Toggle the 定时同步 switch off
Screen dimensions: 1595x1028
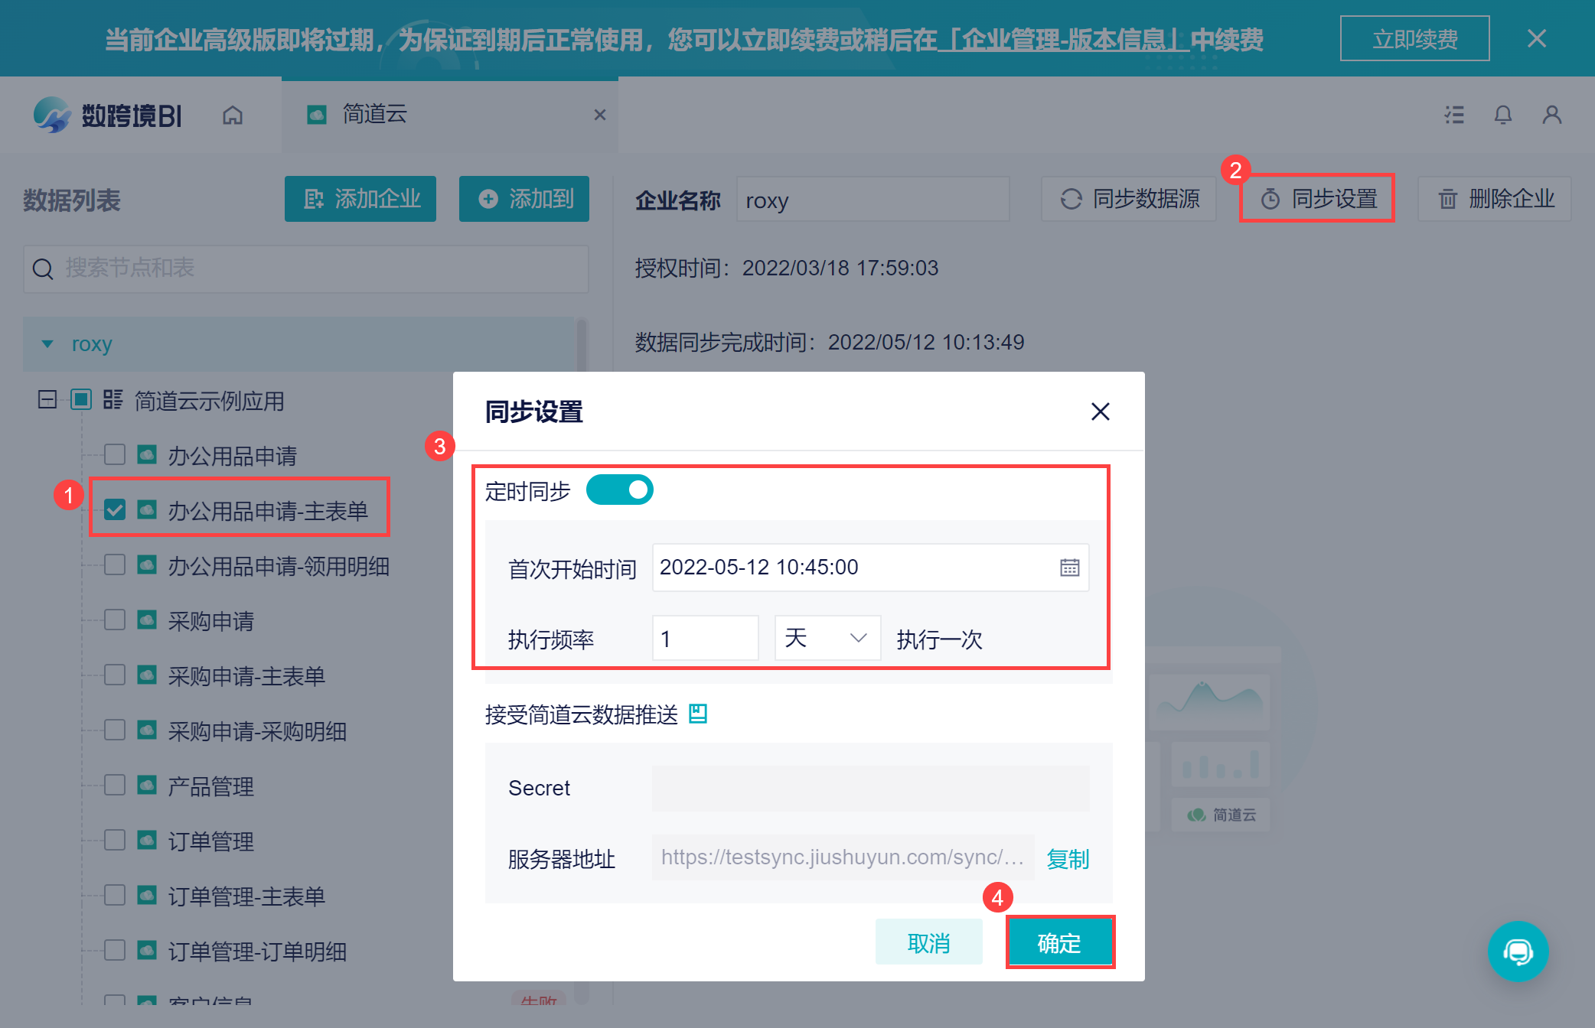coord(619,490)
